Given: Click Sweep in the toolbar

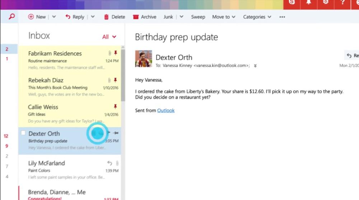Looking at the screenshot, I should (198, 17).
